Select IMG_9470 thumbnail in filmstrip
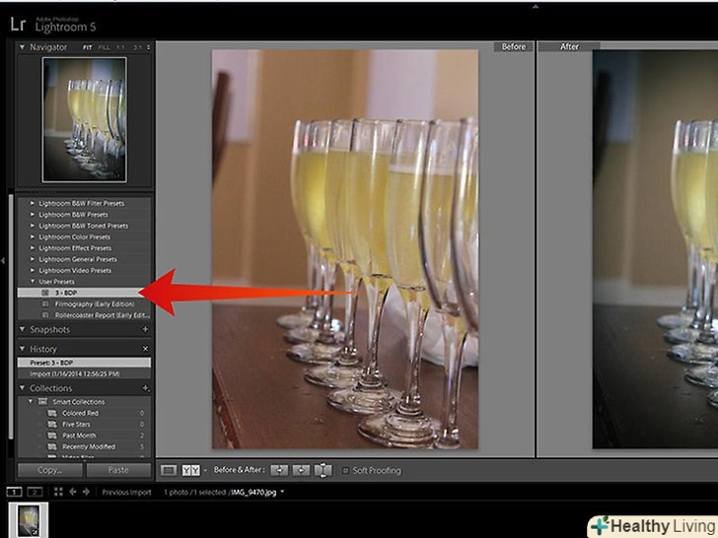This screenshot has height=538, width=718. coord(28,518)
